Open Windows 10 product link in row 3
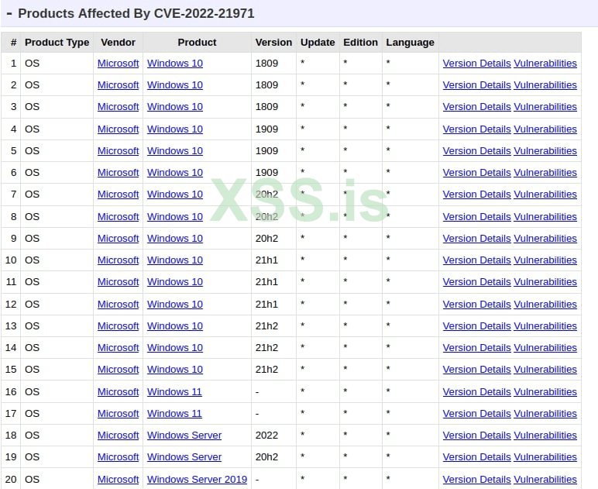 click(175, 107)
